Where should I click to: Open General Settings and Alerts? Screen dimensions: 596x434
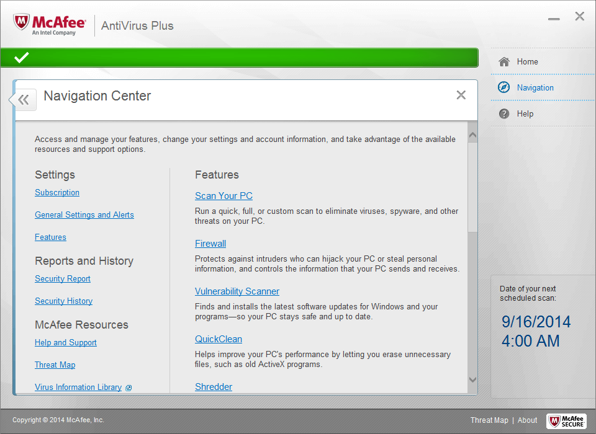coord(84,215)
